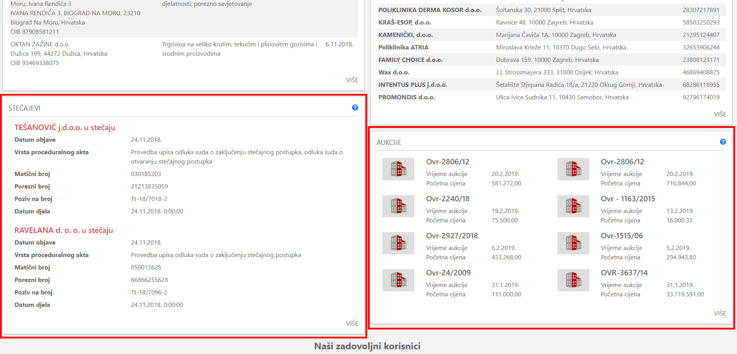Click address Šoltanska 30, 21000 Split
The height and width of the screenshot is (354, 737).
click(543, 10)
